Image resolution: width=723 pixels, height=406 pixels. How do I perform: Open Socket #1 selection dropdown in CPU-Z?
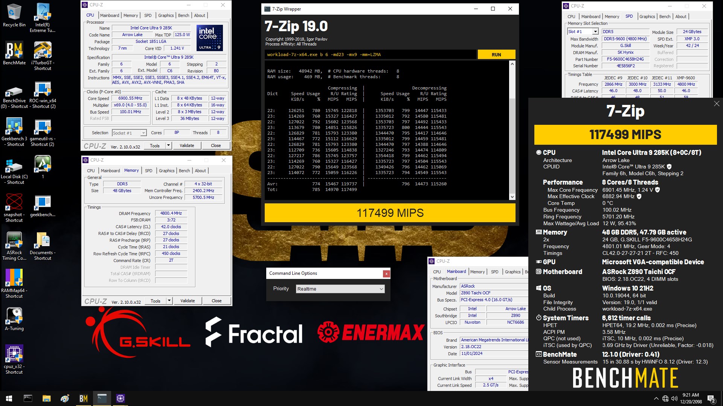click(x=129, y=133)
